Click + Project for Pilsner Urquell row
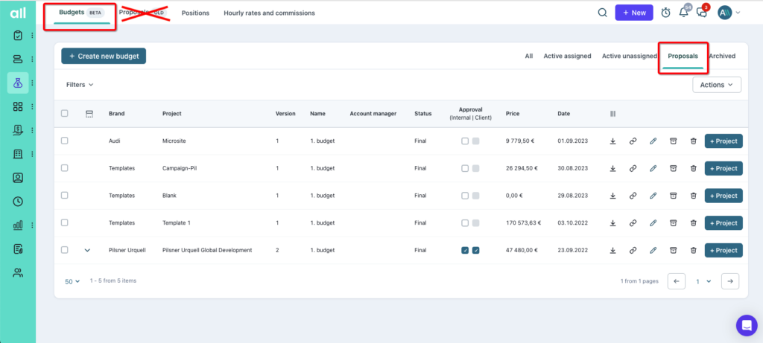 [724, 250]
